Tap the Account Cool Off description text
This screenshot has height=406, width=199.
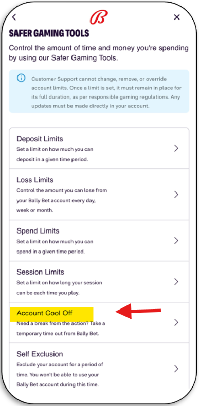click(x=61, y=328)
